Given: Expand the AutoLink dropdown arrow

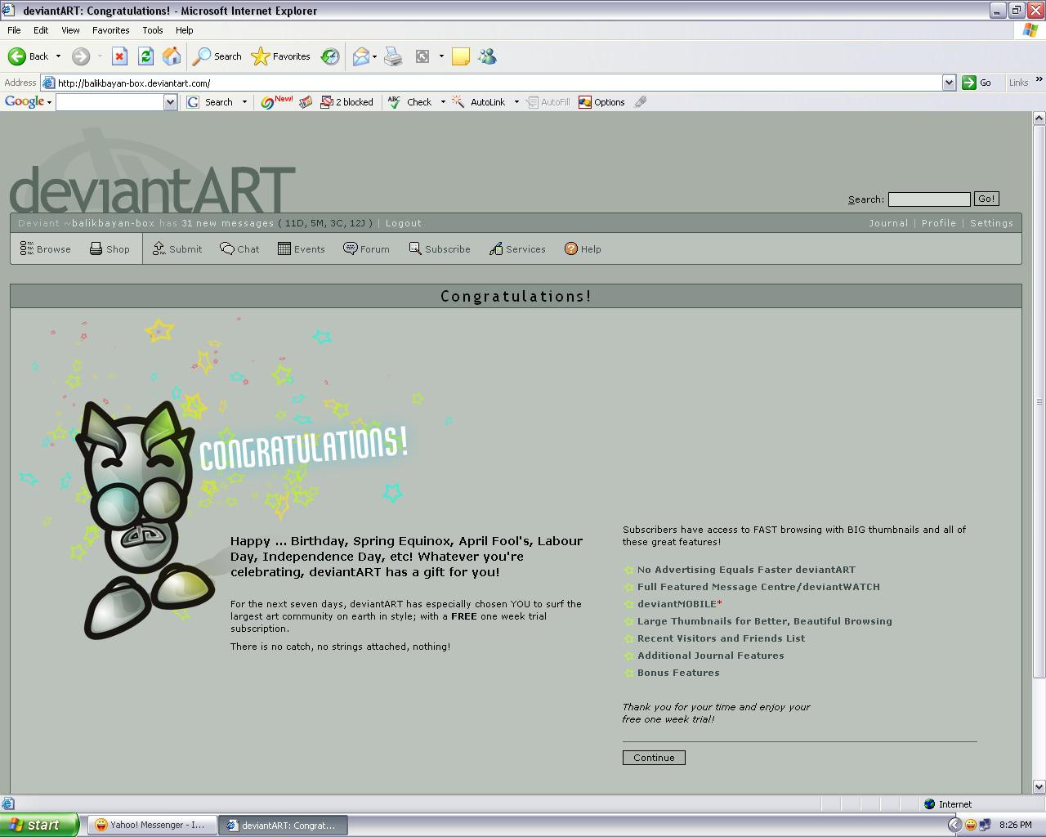Looking at the screenshot, I should pyautogui.click(x=516, y=102).
